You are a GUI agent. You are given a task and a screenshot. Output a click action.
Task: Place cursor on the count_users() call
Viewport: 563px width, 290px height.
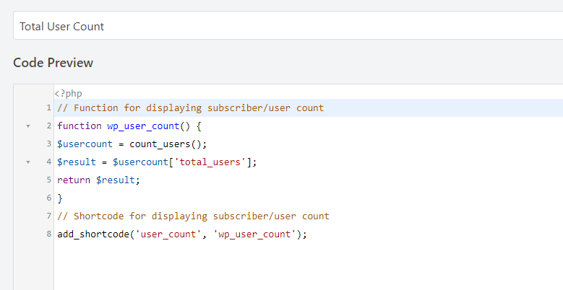167,144
